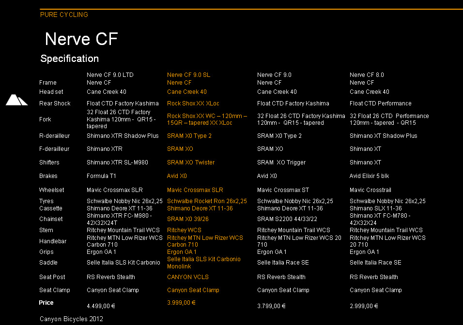Select the Nerve CF 9.0 LTD column header

click(x=110, y=75)
